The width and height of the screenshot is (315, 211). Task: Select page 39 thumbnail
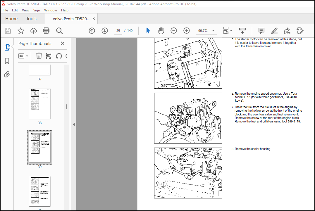click(40, 147)
